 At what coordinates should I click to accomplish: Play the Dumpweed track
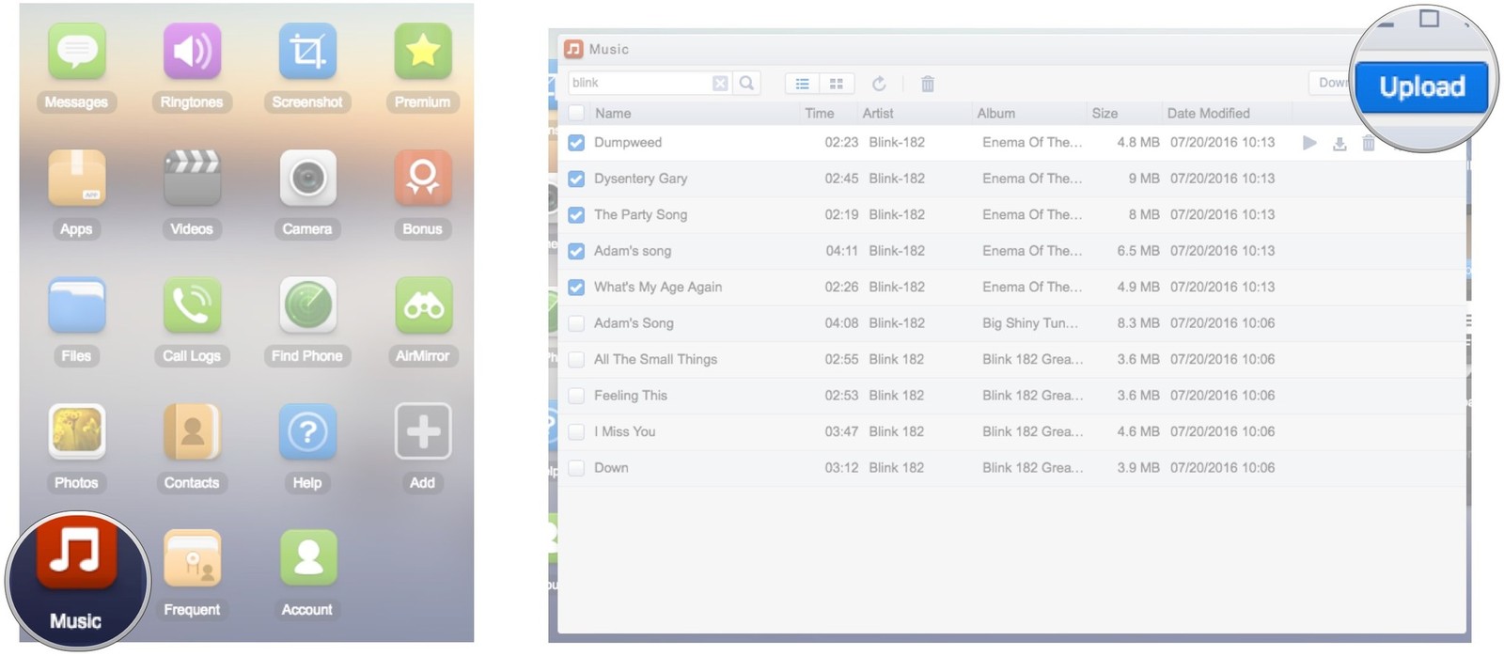1309,143
